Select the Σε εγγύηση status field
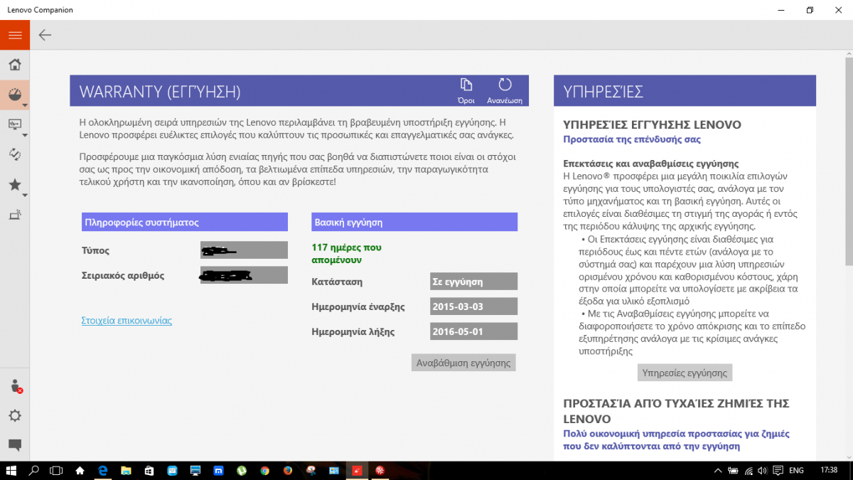The height and width of the screenshot is (480, 853). [x=474, y=282]
